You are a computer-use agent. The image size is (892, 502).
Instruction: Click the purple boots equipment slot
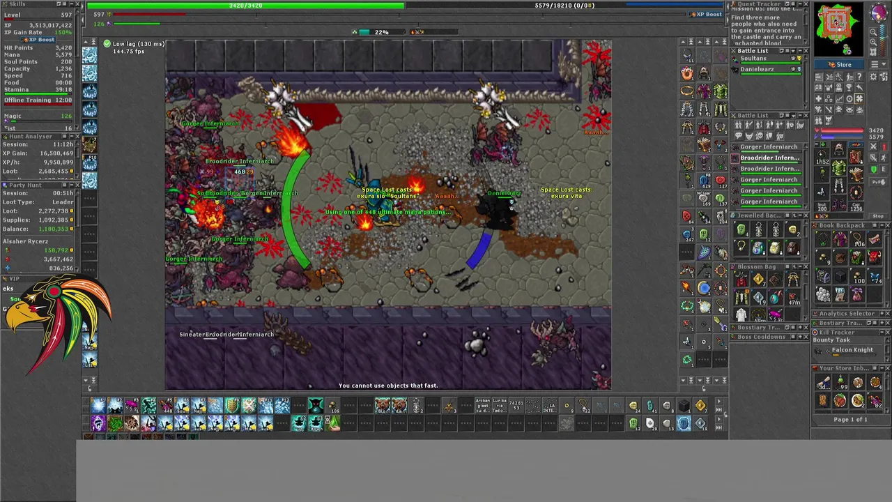839,202
